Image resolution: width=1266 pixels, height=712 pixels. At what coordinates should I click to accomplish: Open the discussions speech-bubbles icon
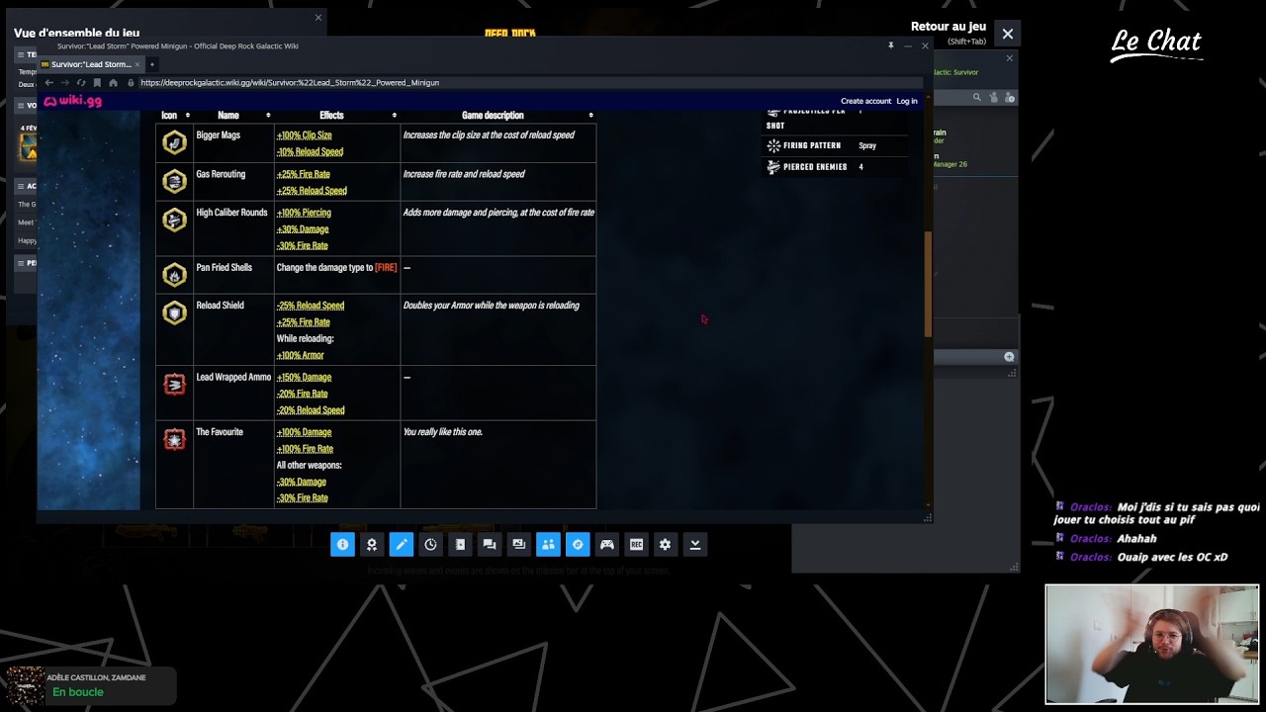pos(490,544)
